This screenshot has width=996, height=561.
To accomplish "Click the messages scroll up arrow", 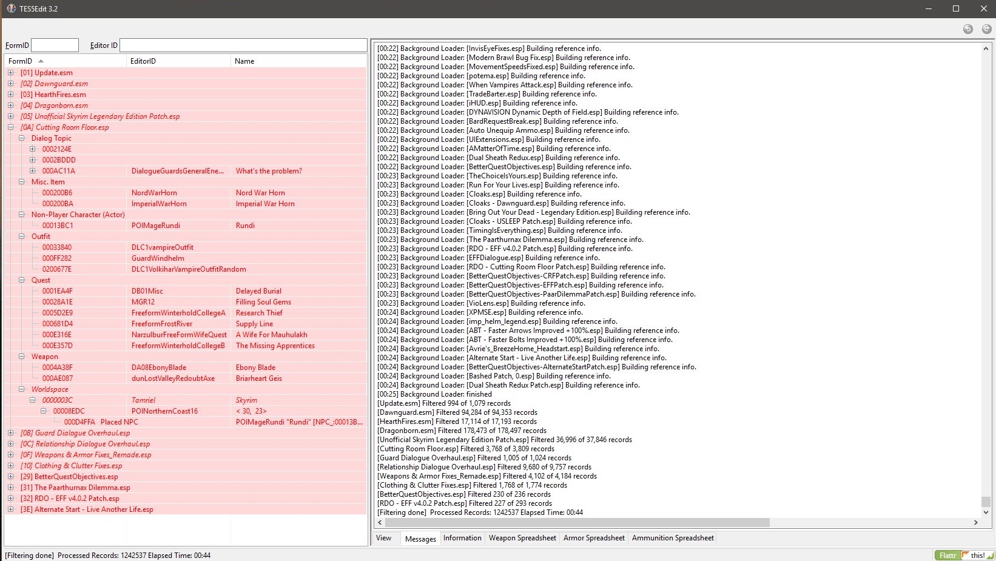I will 986,49.
